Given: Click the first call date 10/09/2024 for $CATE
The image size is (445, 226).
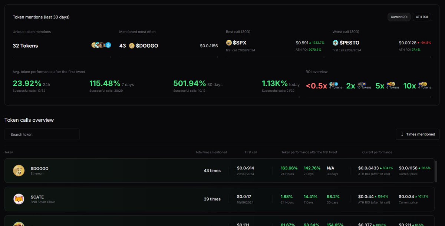Looking at the screenshot, I should tap(245, 202).
